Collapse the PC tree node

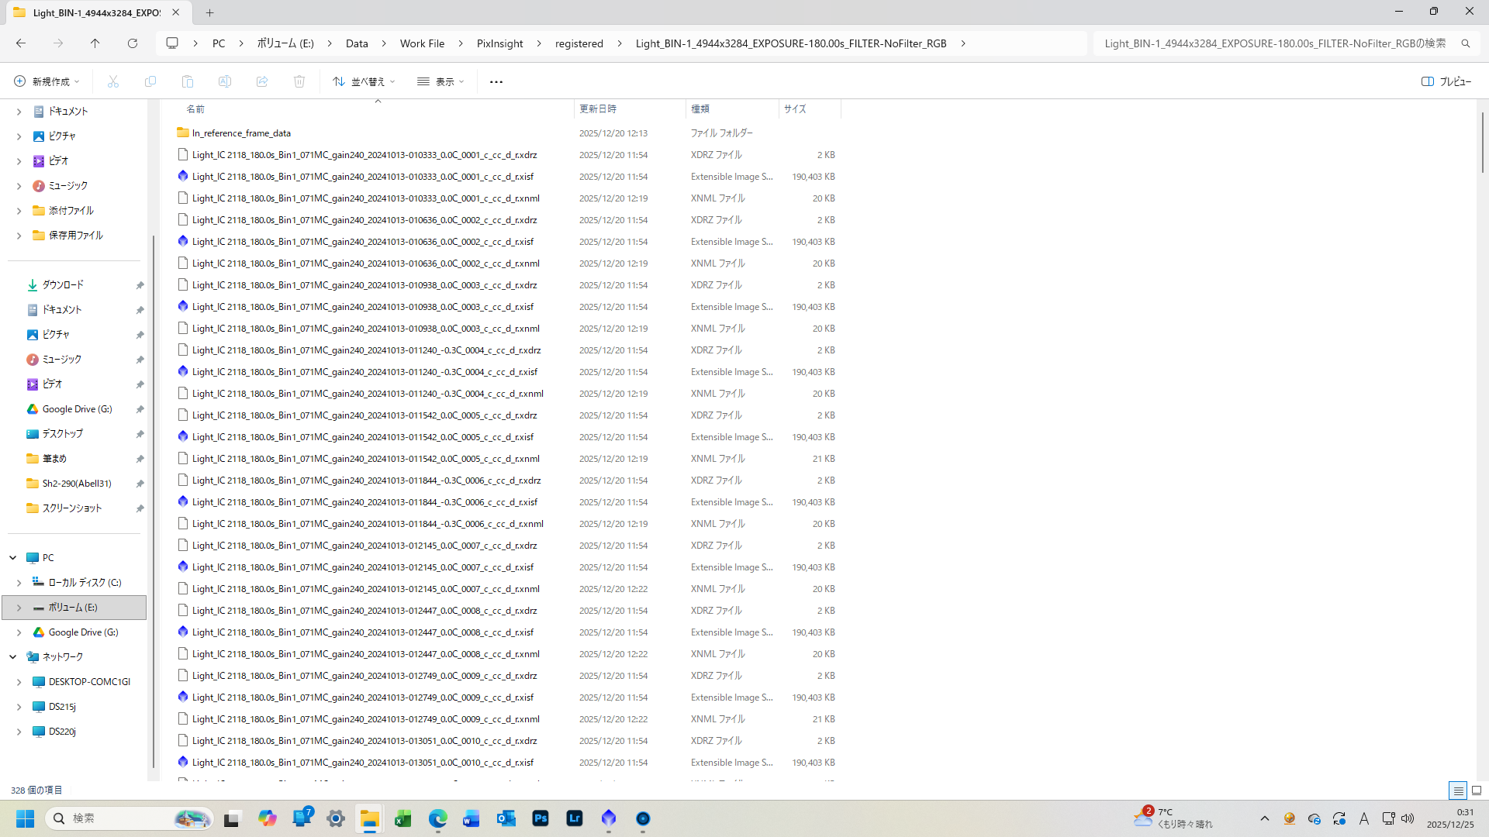coord(13,558)
